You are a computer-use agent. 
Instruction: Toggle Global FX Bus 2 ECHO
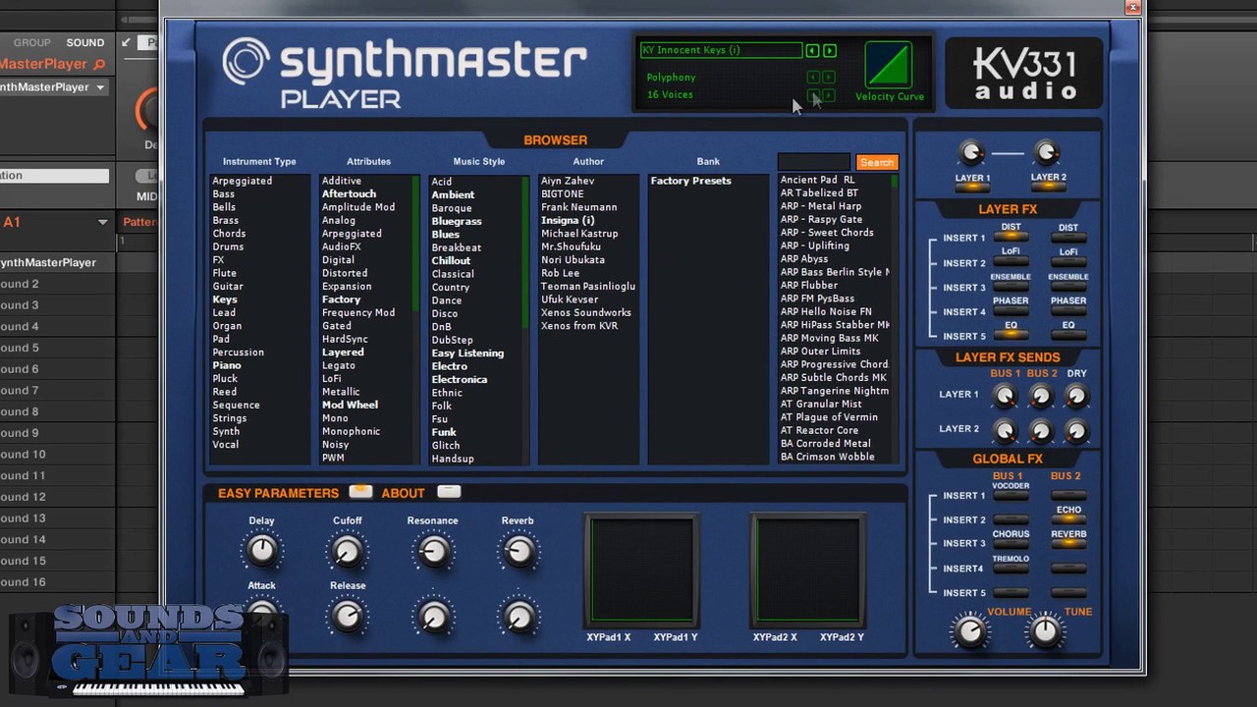pyautogui.click(x=1068, y=519)
